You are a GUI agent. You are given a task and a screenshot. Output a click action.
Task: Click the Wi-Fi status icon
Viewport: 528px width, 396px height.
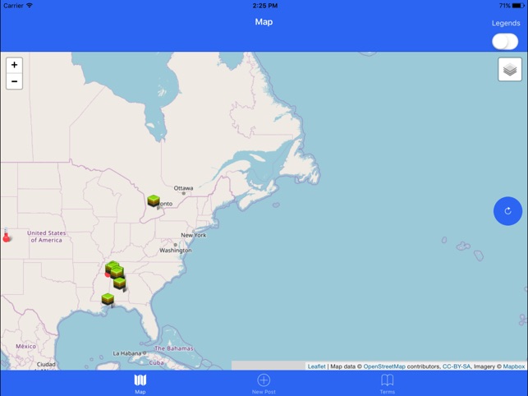coord(30,6)
